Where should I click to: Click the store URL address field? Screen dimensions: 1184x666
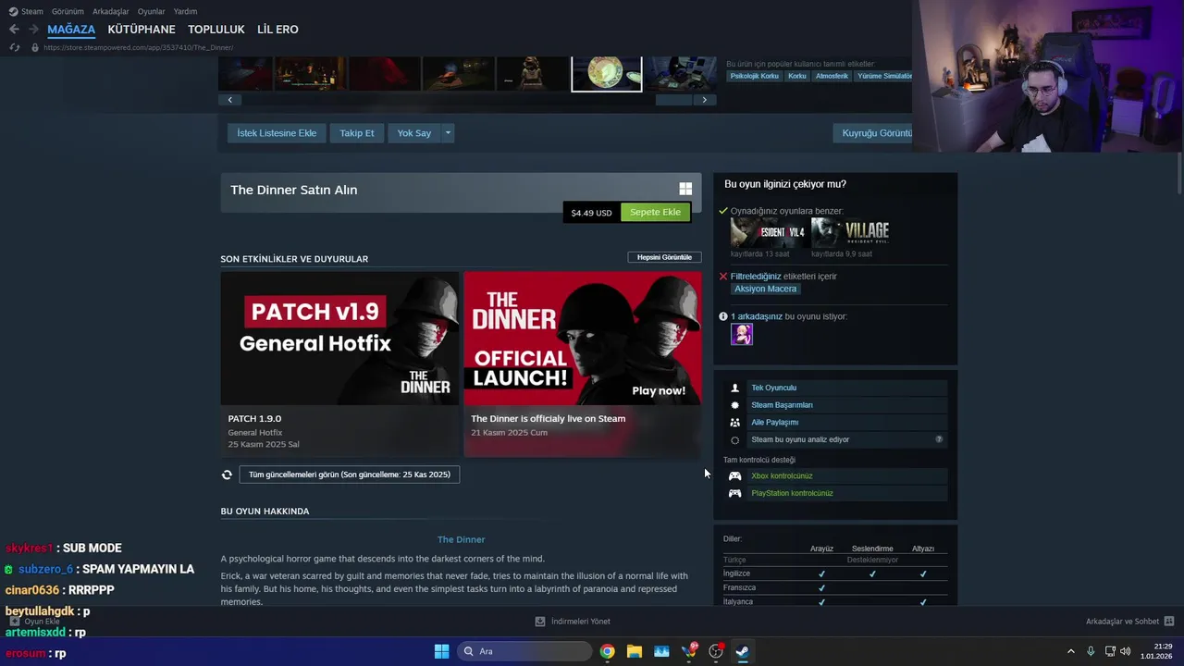[x=138, y=47]
